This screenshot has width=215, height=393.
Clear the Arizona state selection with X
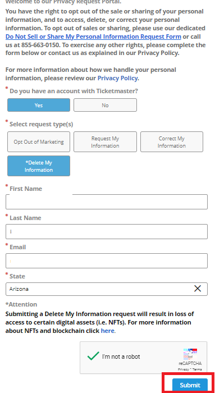point(198,289)
